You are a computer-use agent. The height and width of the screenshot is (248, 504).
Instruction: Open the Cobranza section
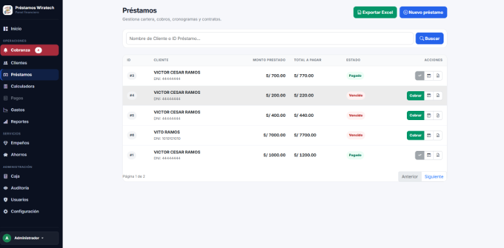(30, 50)
